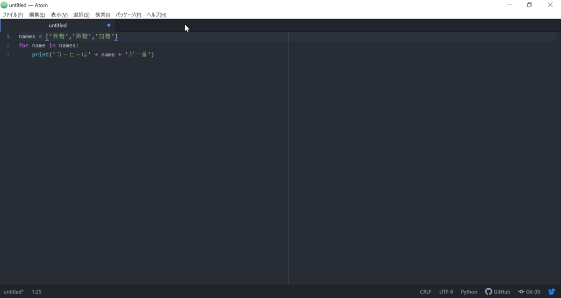Image resolution: width=561 pixels, height=298 pixels.
Task: Click the '加糖' string on line 1
Action: [105, 36]
